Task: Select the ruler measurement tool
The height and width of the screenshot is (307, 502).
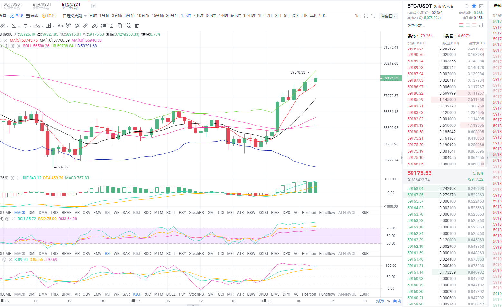Action: click(x=85, y=26)
